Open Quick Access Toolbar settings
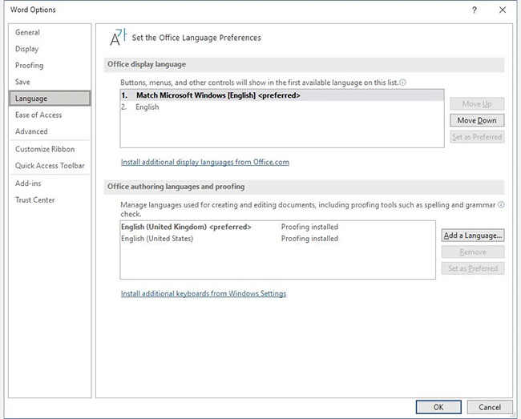This screenshot has height=419, width=521. (x=50, y=166)
